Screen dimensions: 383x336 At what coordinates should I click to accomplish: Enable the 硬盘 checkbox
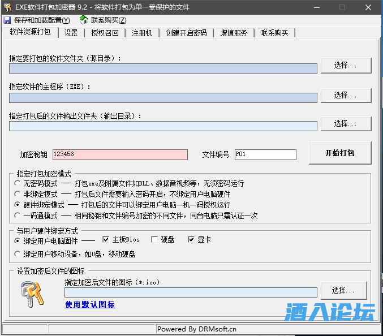point(154,240)
